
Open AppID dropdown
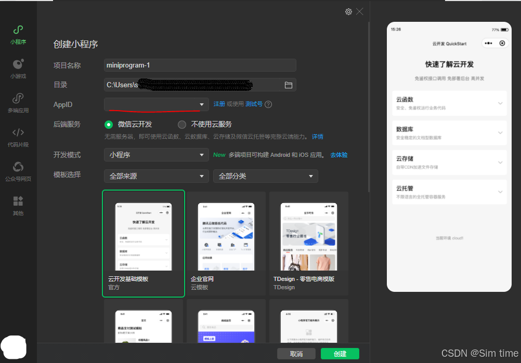coord(156,104)
